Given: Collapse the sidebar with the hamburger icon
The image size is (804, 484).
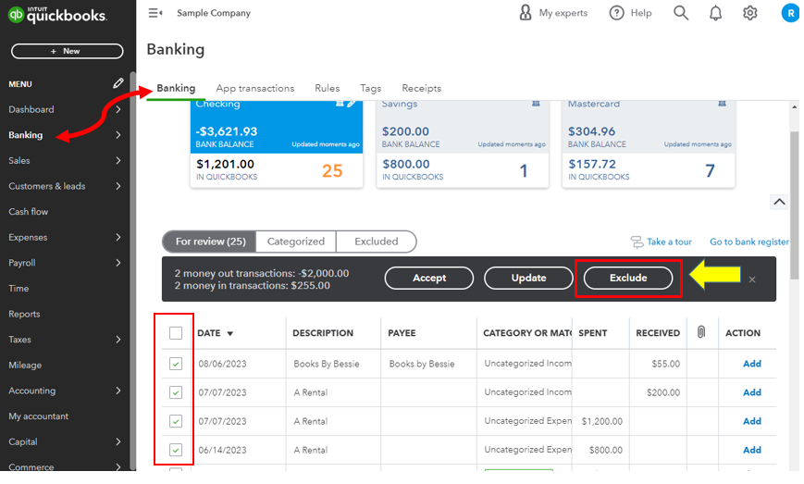Looking at the screenshot, I should pyautogui.click(x=155, y=13).
